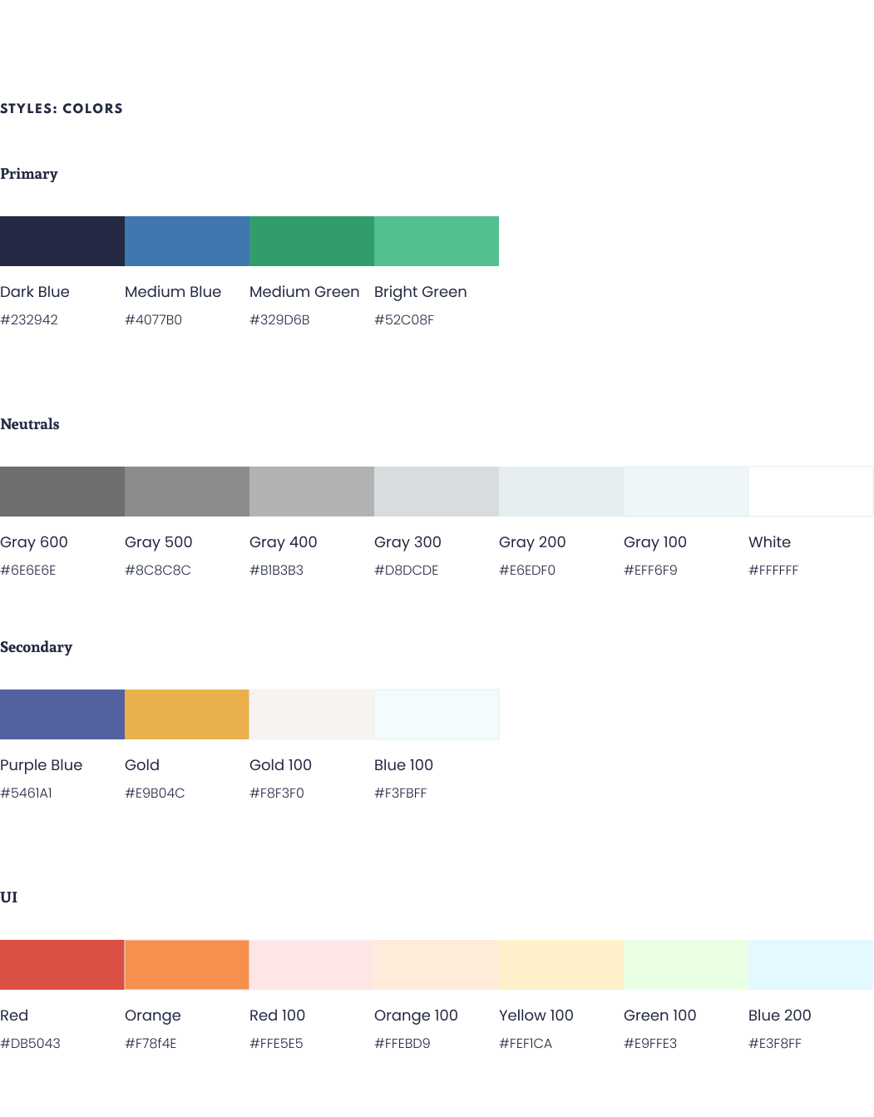Select the Bright Green swatch

tap(436, 240)
